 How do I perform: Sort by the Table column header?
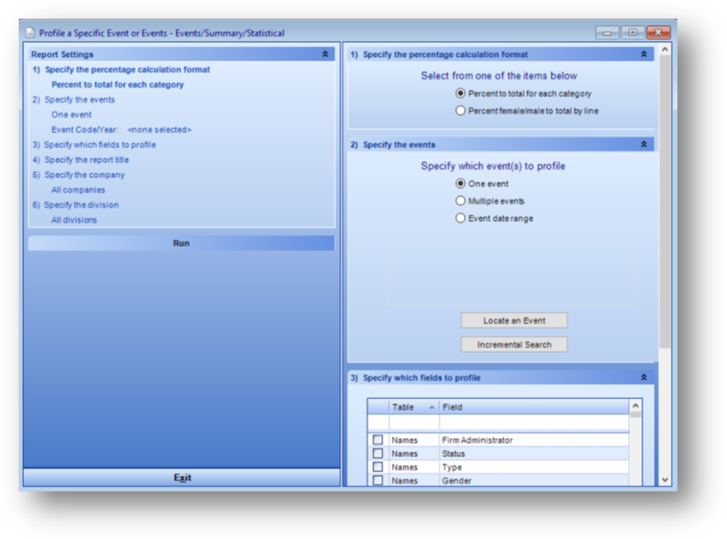click(x=414, y=407)
